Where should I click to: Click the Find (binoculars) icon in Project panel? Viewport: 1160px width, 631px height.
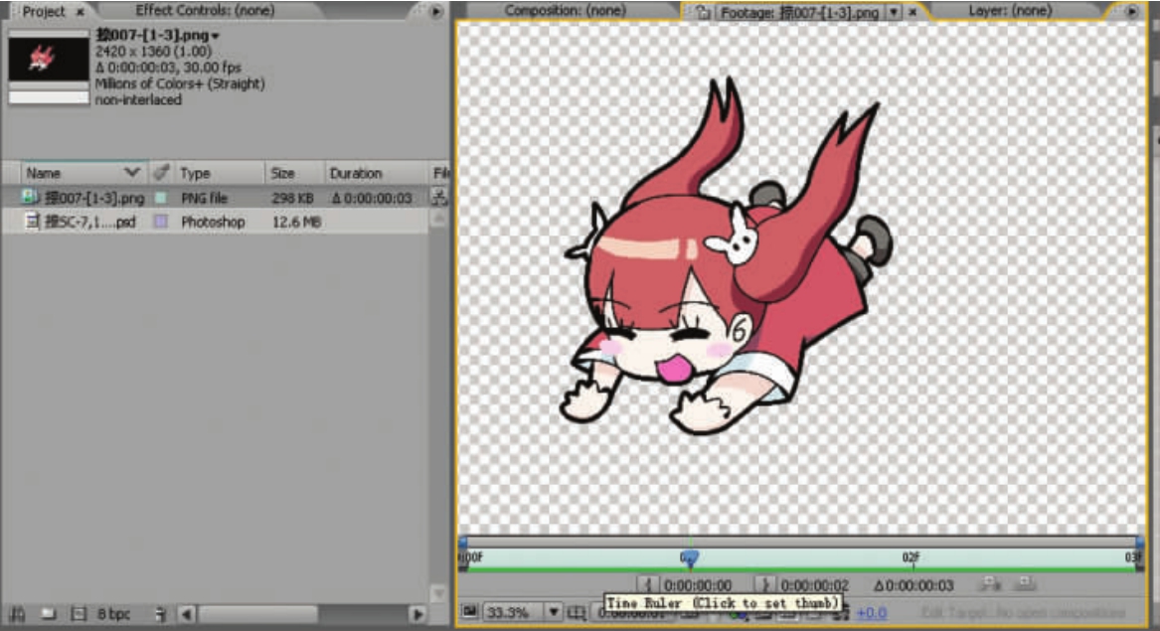(x=17, y=614)
